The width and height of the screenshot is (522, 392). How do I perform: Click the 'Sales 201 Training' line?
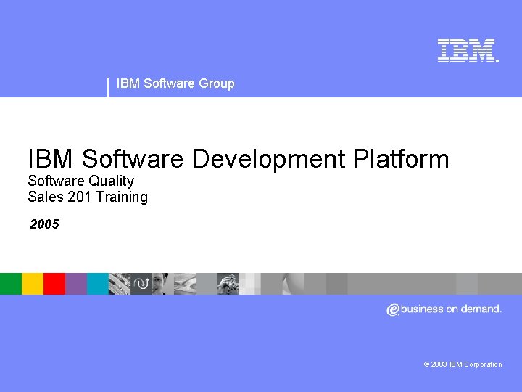(88, 197)
